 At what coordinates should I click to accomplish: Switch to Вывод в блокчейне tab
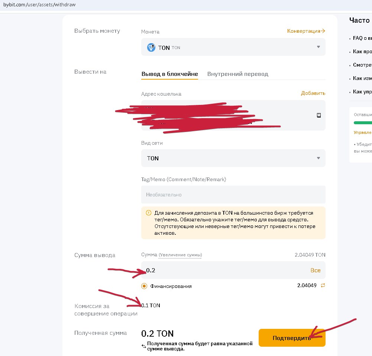169,74
